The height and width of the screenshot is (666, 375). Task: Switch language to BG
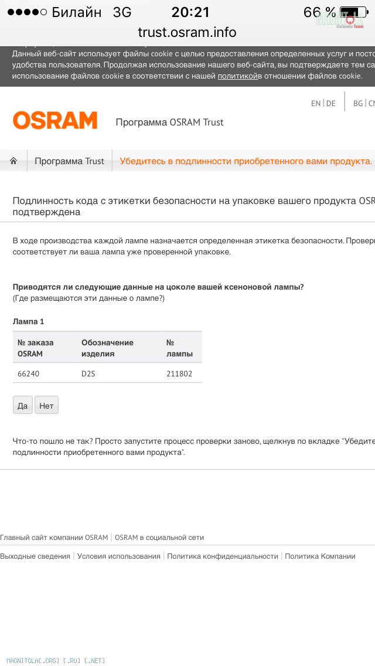tap(358, 104)
